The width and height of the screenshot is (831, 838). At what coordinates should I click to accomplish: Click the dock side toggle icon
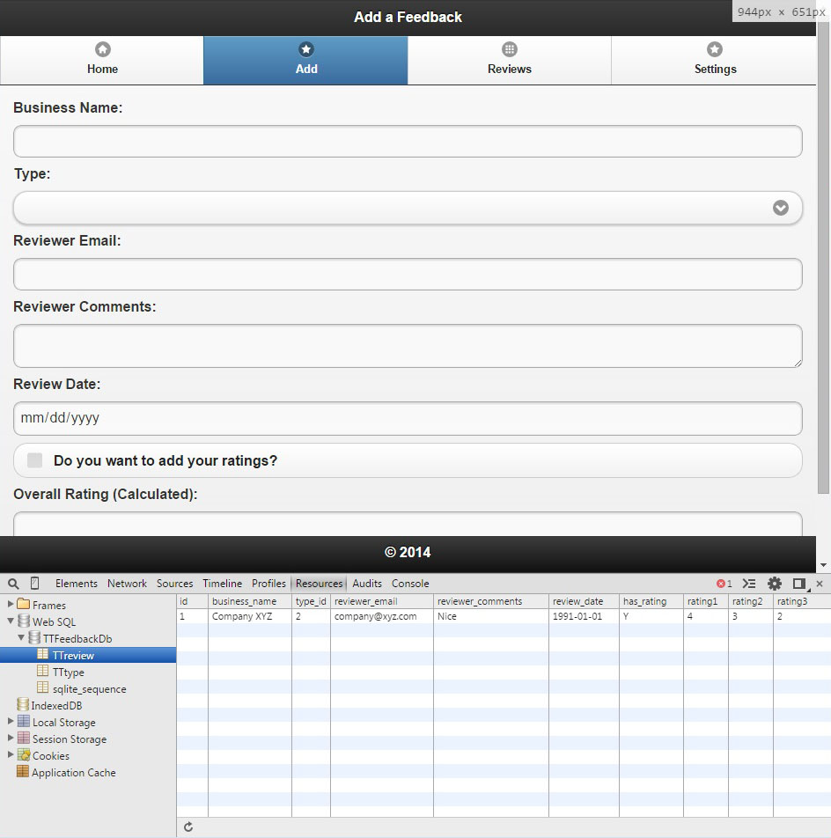tap(799, 584)
